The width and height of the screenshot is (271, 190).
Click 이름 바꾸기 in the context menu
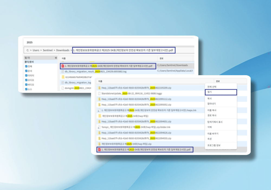click(213, 134)
